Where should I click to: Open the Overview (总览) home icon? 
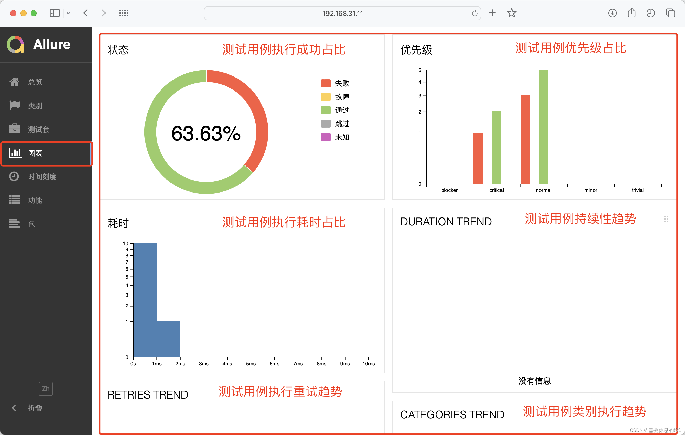click(14, 82)
